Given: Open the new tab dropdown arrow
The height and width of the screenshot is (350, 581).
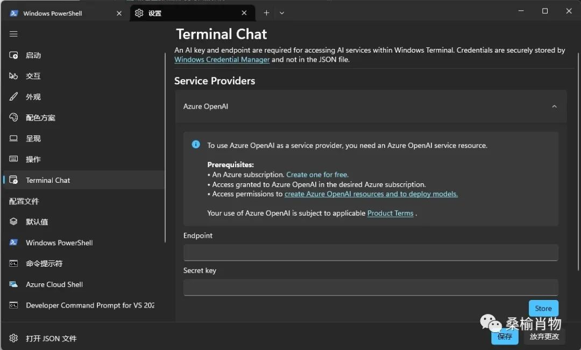Looking at the screenshot, I should click(282, 13).
